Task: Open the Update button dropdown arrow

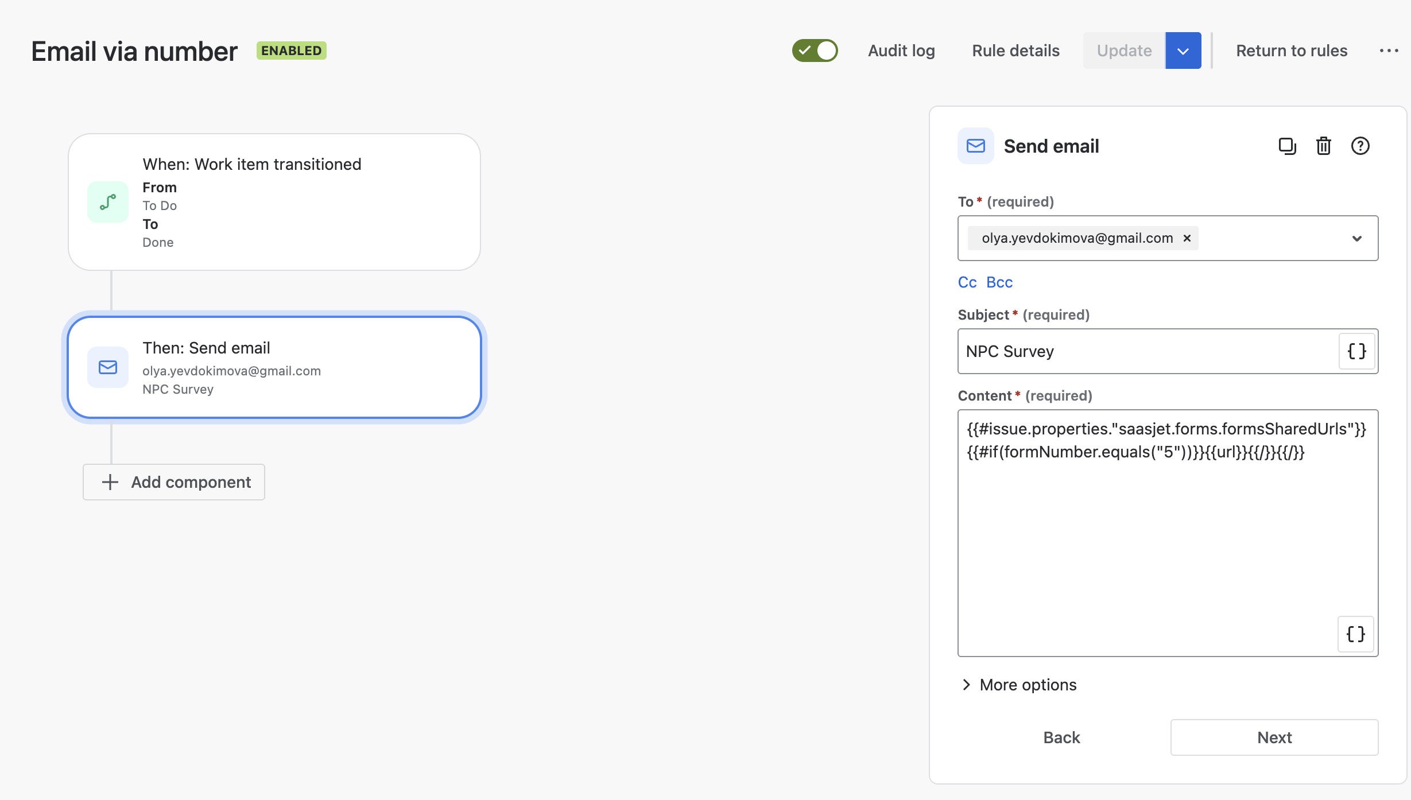Action: (x=1183, y=51)
